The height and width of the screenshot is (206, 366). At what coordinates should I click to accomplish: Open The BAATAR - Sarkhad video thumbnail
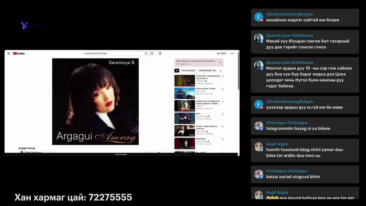point(185,81)
